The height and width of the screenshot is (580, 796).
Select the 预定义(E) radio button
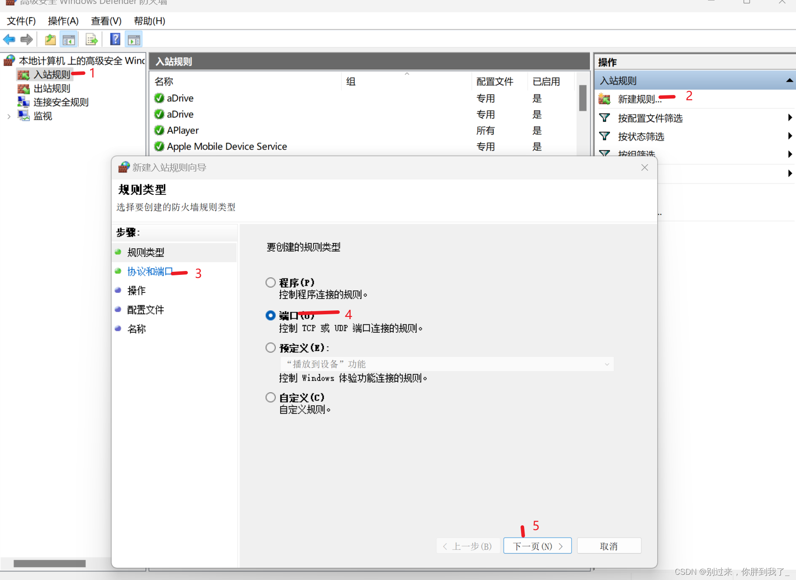(271, 348)
